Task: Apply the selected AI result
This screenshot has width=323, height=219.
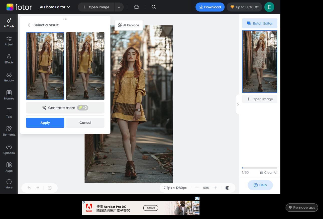Action: [x=45, y=123]
